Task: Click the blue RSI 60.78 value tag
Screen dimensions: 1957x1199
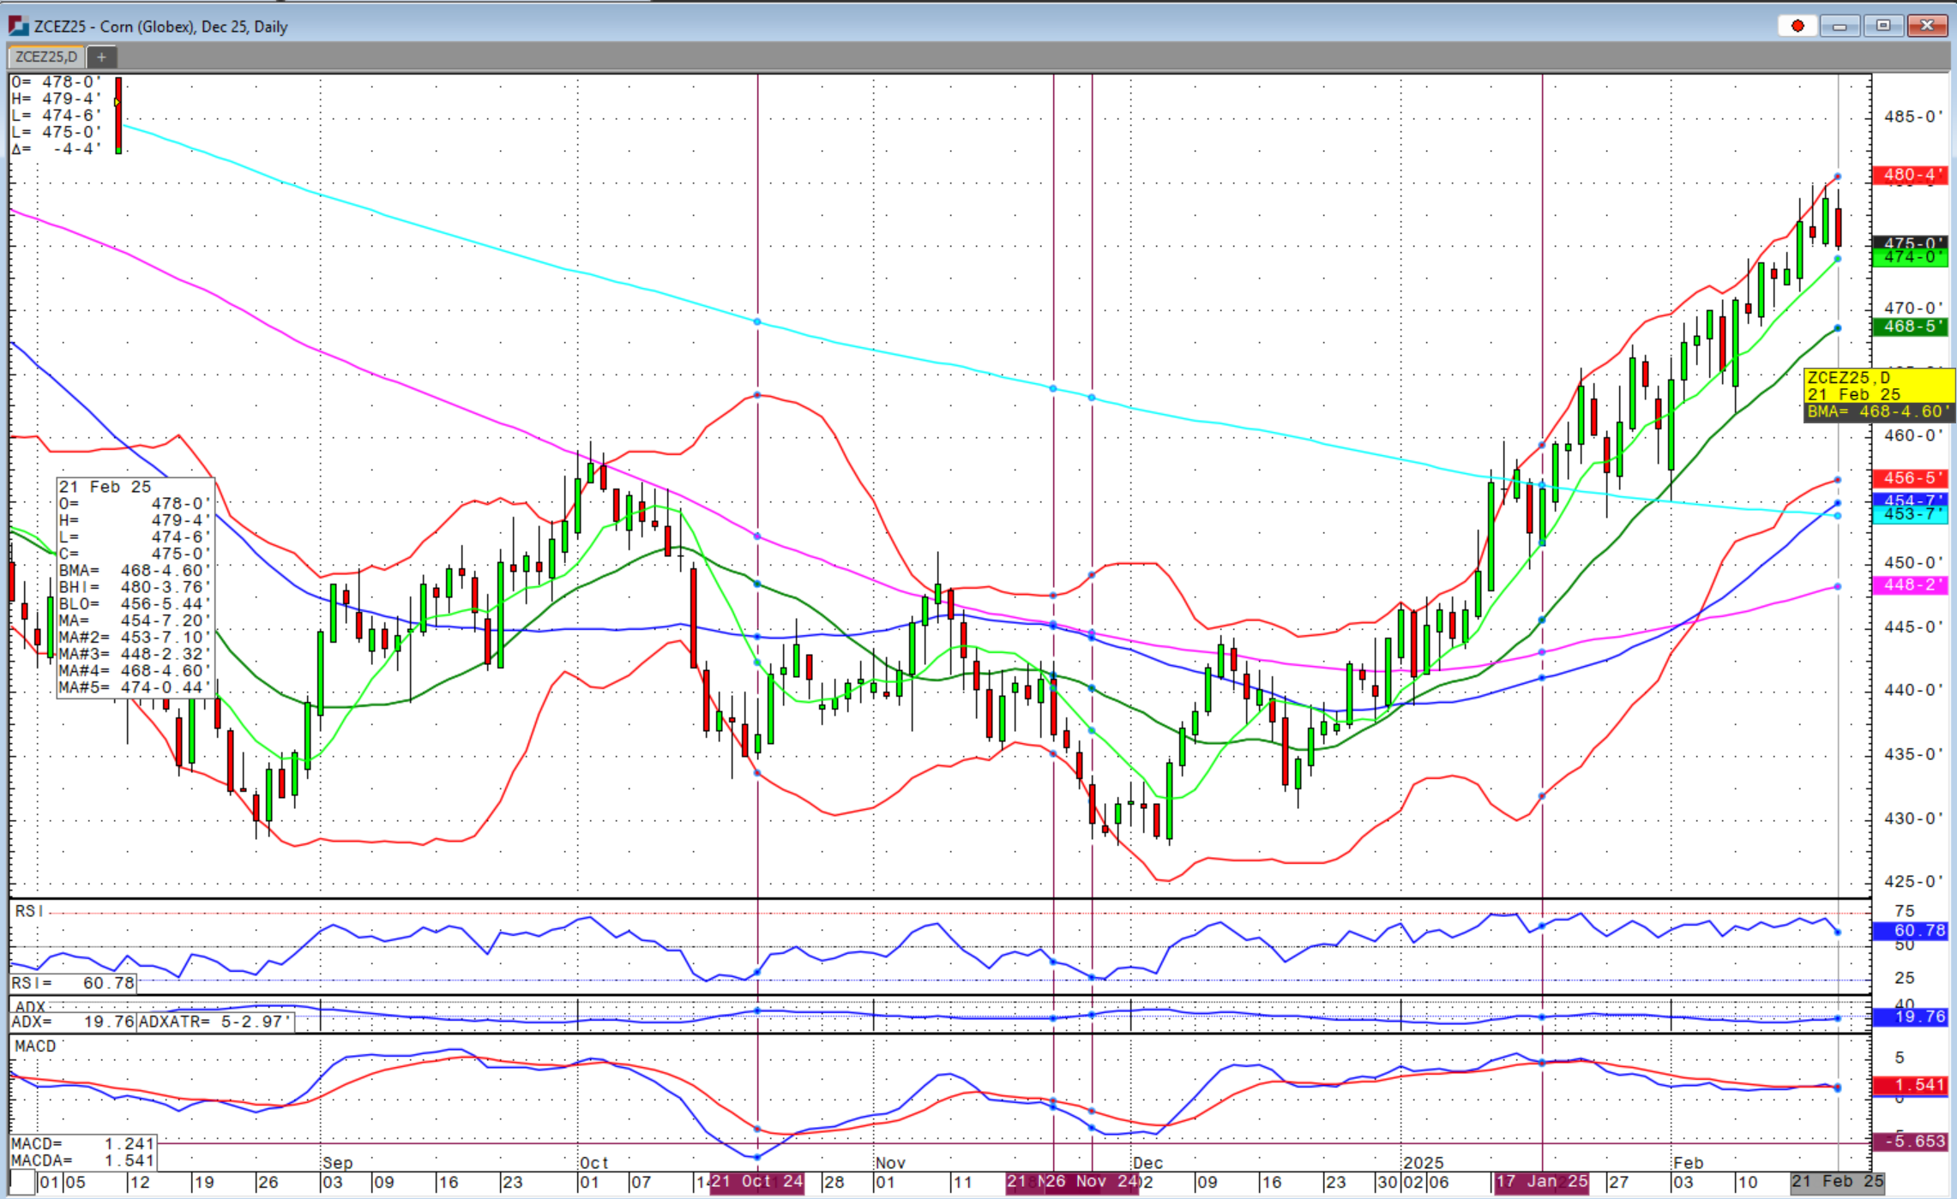Action: 1911,930
